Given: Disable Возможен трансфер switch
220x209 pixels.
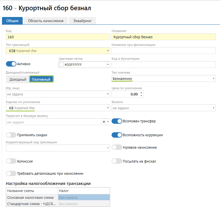Looking at the screenshot, I should [117, 121].
